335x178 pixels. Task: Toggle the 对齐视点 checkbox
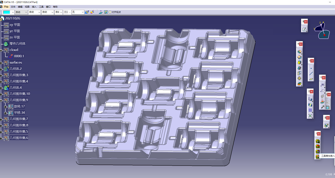(110, 12)
